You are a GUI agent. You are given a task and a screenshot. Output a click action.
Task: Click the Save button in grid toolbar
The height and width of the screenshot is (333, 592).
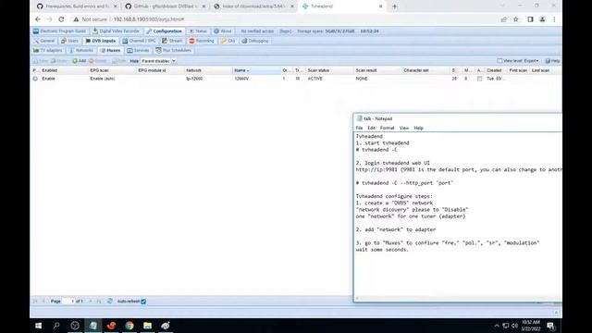(41, 61)
